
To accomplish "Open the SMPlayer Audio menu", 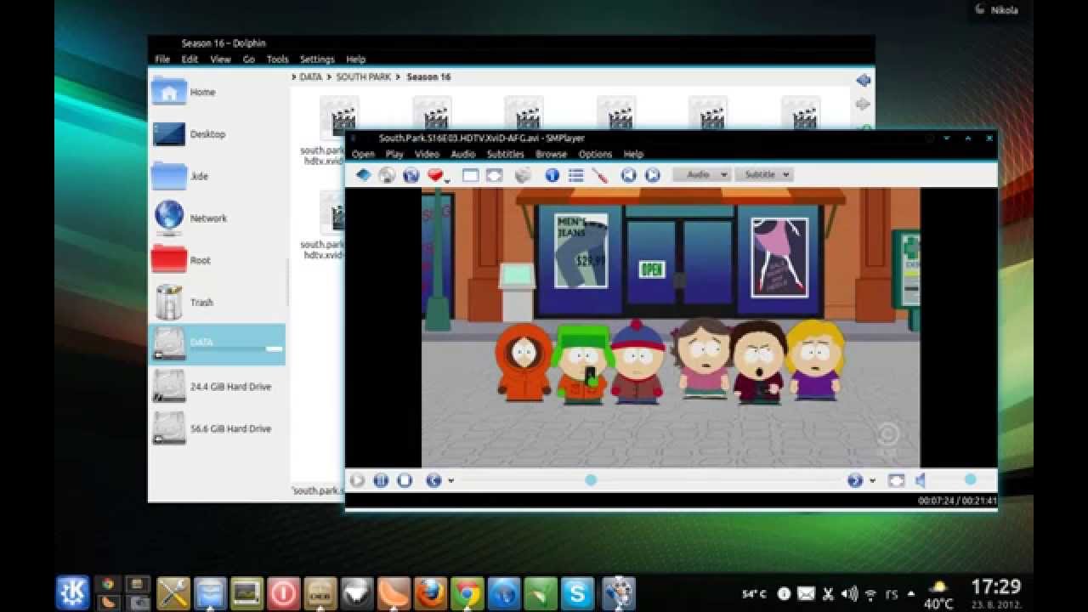I will pyautogui.click(x=463, y=154).
